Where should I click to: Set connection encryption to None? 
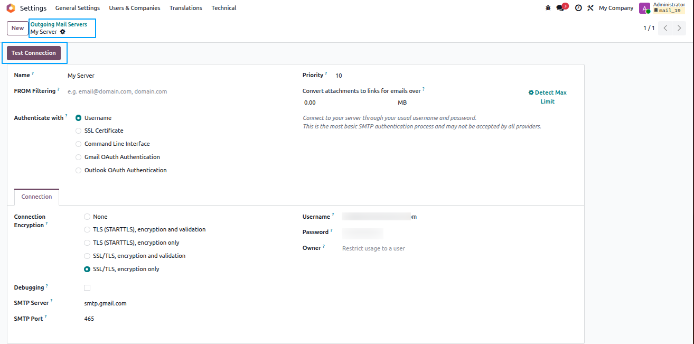(87, 217)
